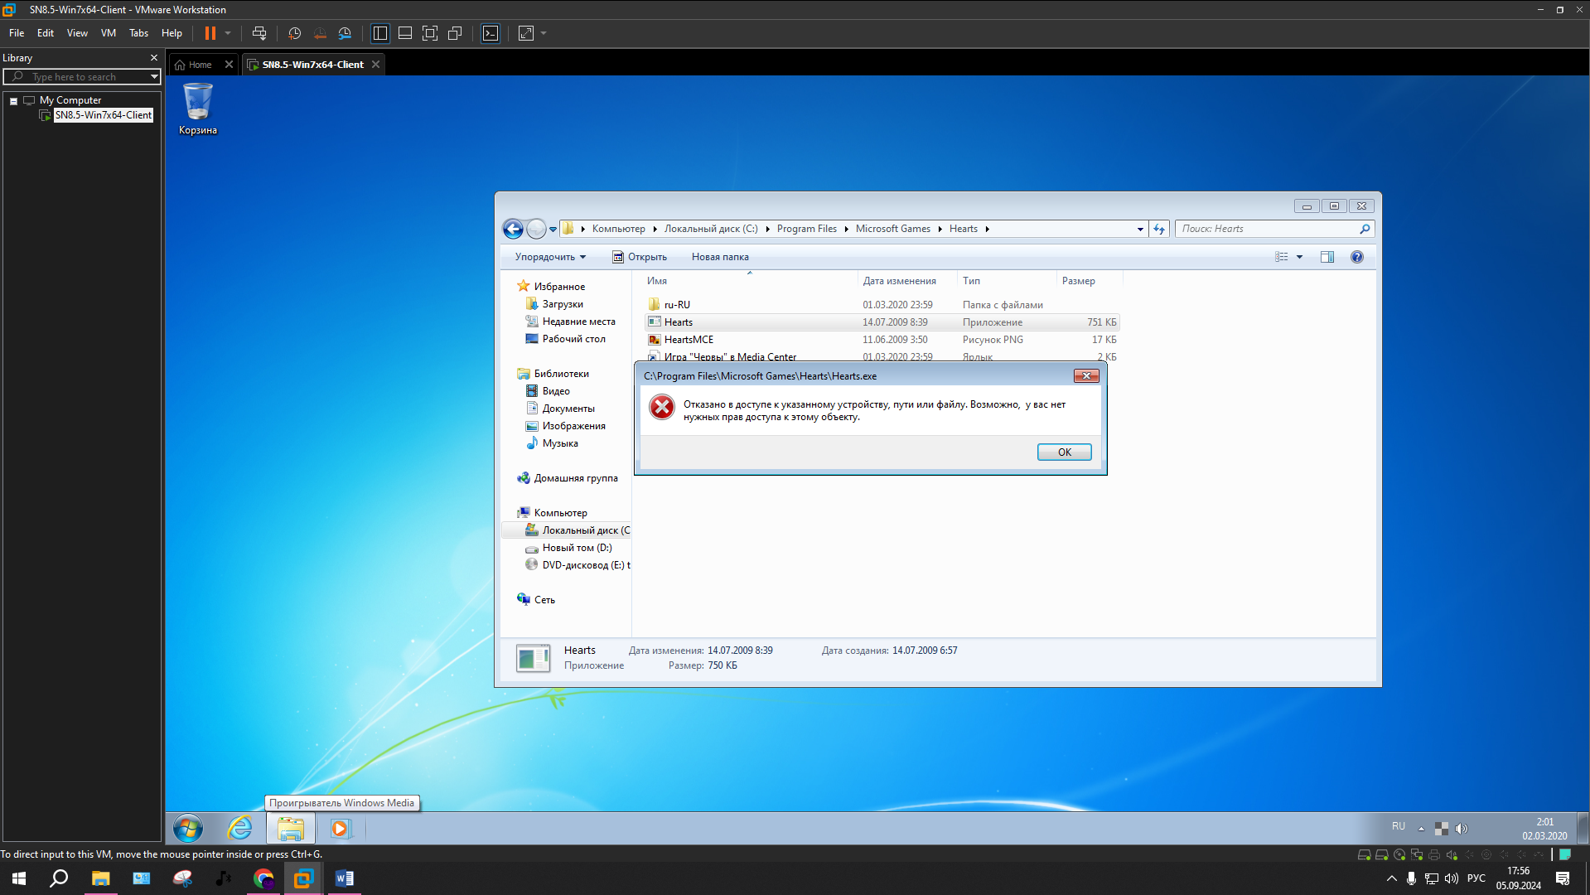Toggle the preview pane icon in Explorer
Screen dimensions: 1590x895
[x=1327, y=257]
